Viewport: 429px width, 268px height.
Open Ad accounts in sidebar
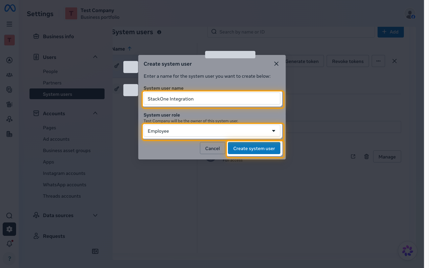[56, 139]
